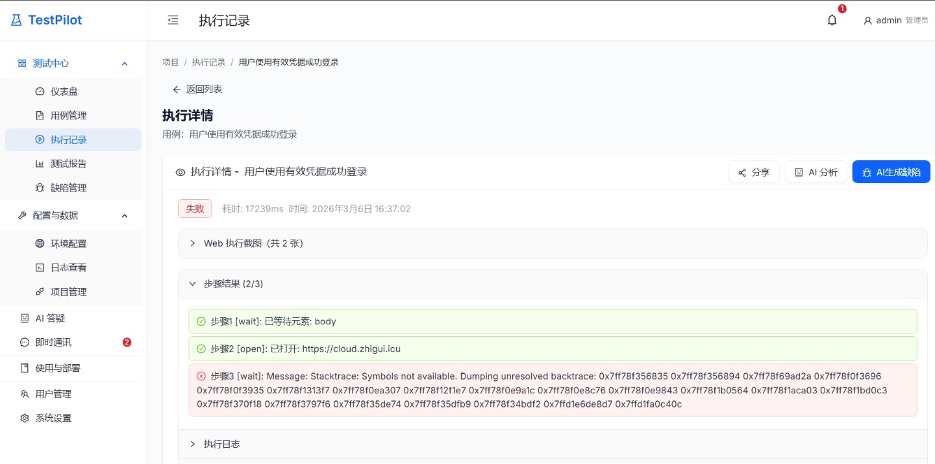Click the admin 管理员 account name
935x464 pixels.
coord(902,21)
